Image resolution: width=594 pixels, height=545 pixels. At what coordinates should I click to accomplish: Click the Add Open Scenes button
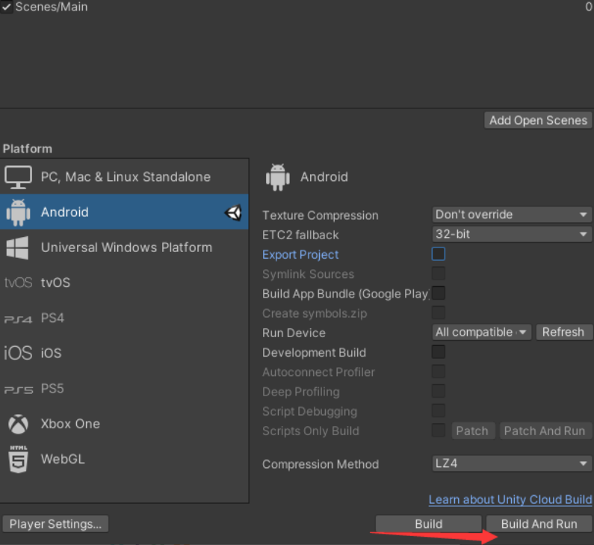click(538, 120)
